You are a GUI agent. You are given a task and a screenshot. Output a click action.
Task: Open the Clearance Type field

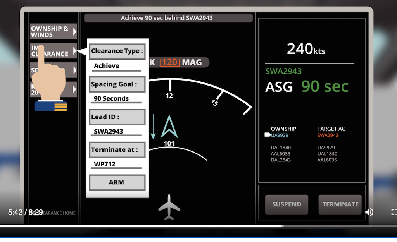pyautogui.click(x=117, y=51)
